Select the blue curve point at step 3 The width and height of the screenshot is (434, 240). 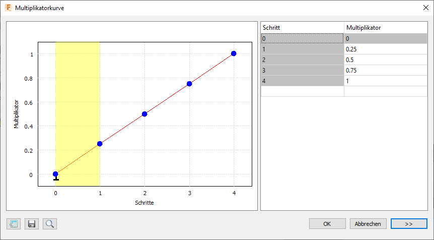pos(189,84)
